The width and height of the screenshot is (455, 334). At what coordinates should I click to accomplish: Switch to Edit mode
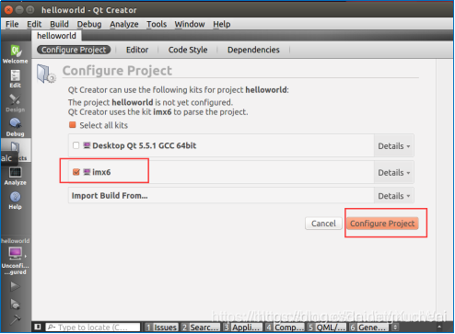click(x=15, y=79)
